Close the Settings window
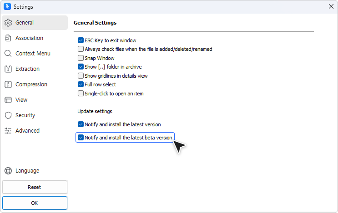Screen dimensions: 338x213 331,6
